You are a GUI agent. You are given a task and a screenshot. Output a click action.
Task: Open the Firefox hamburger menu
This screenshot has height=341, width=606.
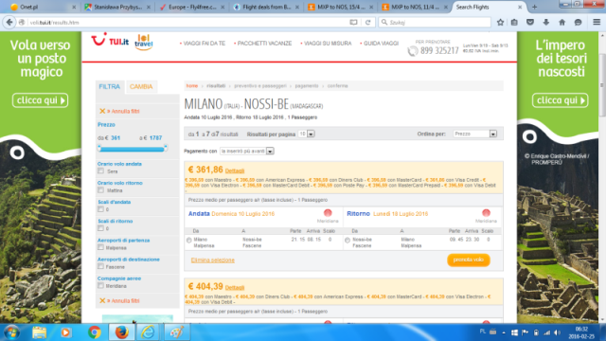coord(597,23)
